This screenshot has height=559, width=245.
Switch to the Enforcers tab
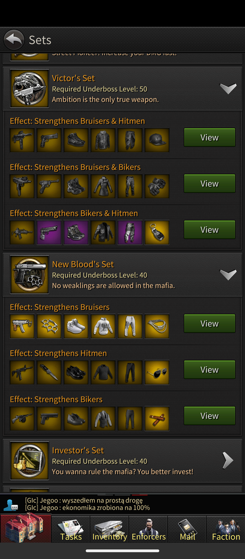[148, 528]
